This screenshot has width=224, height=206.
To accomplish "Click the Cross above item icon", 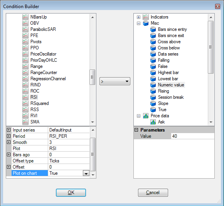I will (x=153, y=42).
